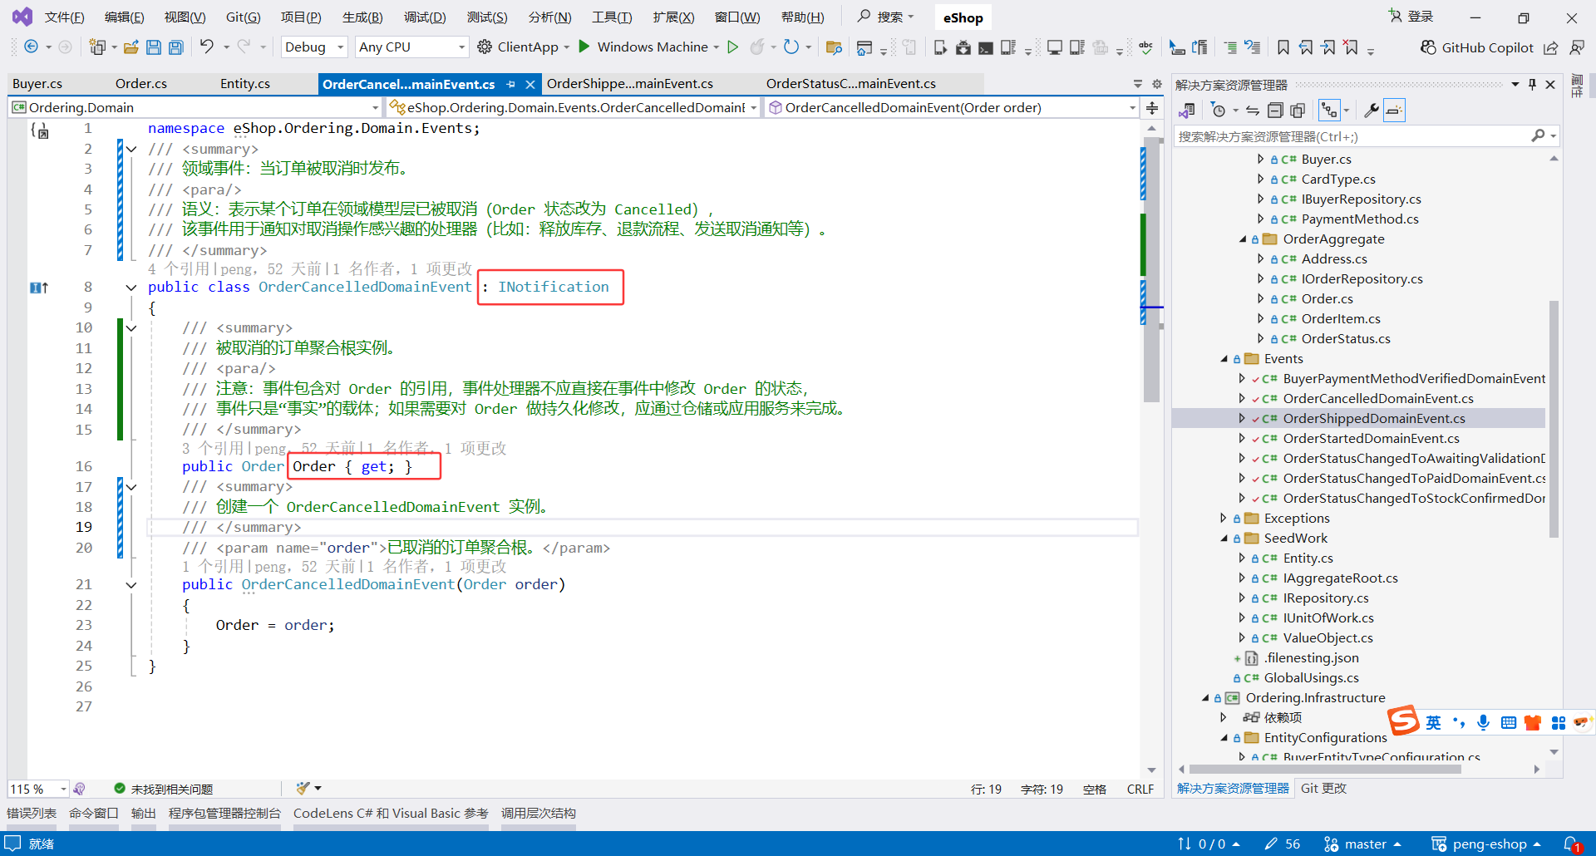Go to the next bookmark icon
Screen dimensions: 1596x856
click(x=1328, y=47)
